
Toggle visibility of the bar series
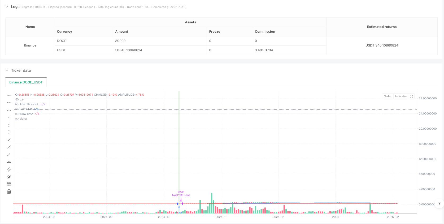(17, 99)
